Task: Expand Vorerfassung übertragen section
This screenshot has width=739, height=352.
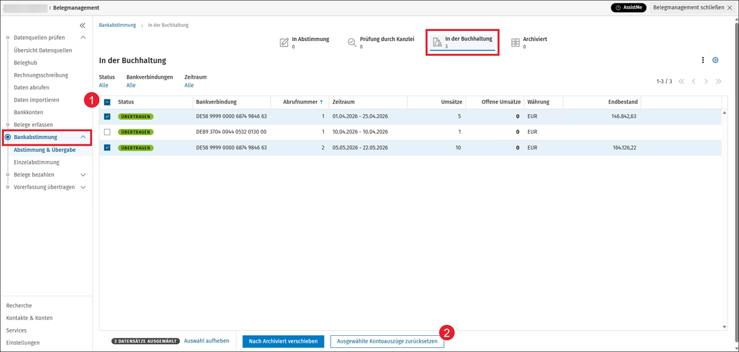Action: 83,187
